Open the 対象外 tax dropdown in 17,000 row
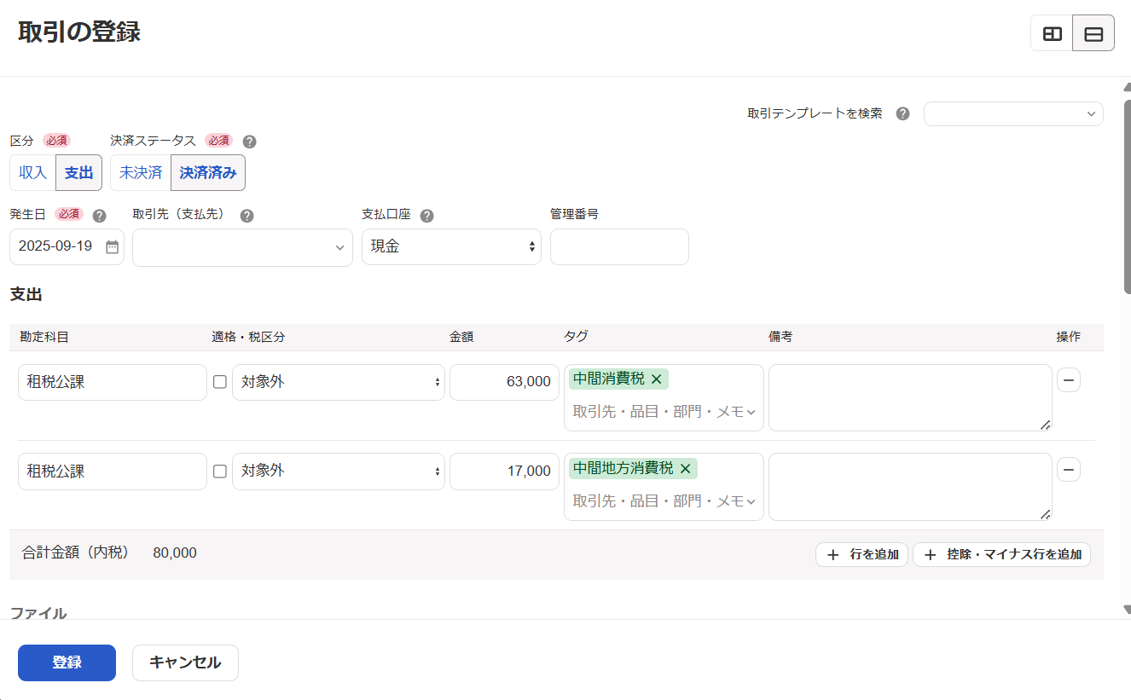 339,471
